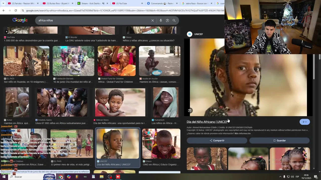Open Ayuda en Acción hunger image

coord(159,61)
